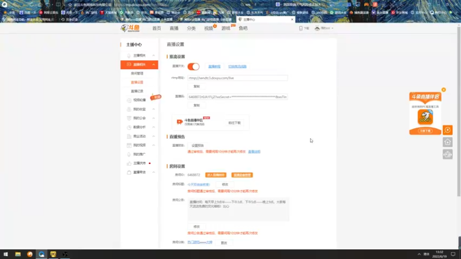This screenshot has width=461, height=259.
Task: Open the 查看说明 link
Action: (x=254, y=151)
